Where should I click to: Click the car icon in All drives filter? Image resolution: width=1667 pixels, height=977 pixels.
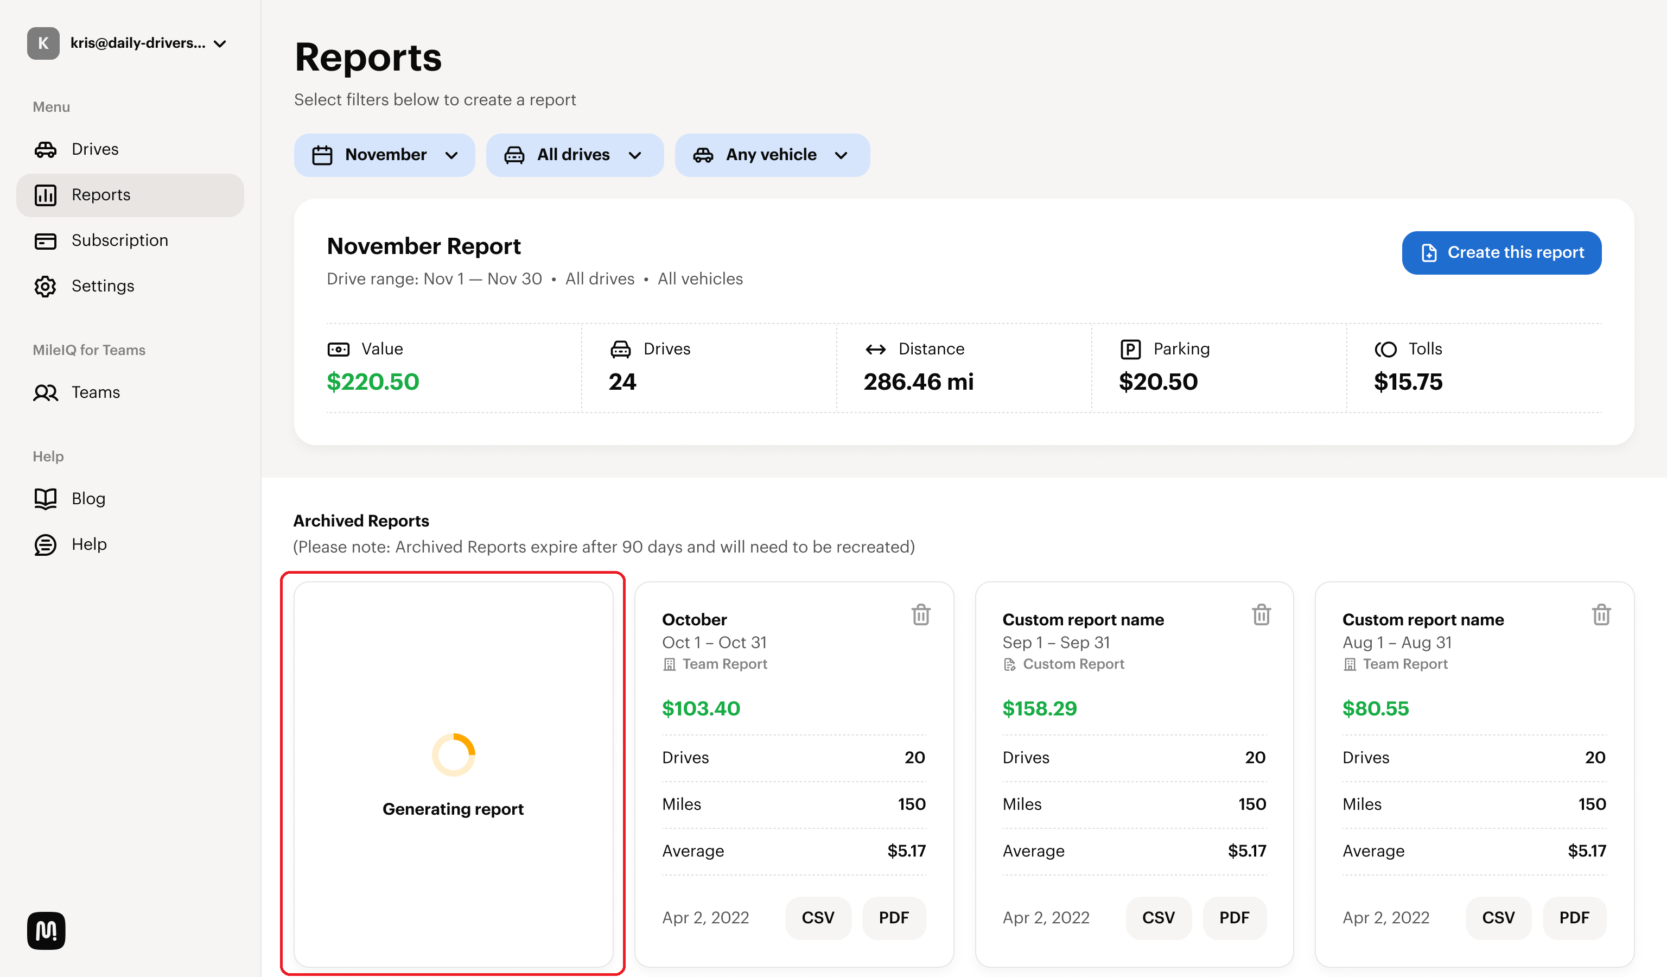point(514,155)
